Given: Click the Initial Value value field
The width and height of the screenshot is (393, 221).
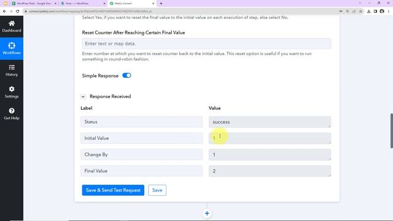Looking at the screenshot, I should coord(270,138).
